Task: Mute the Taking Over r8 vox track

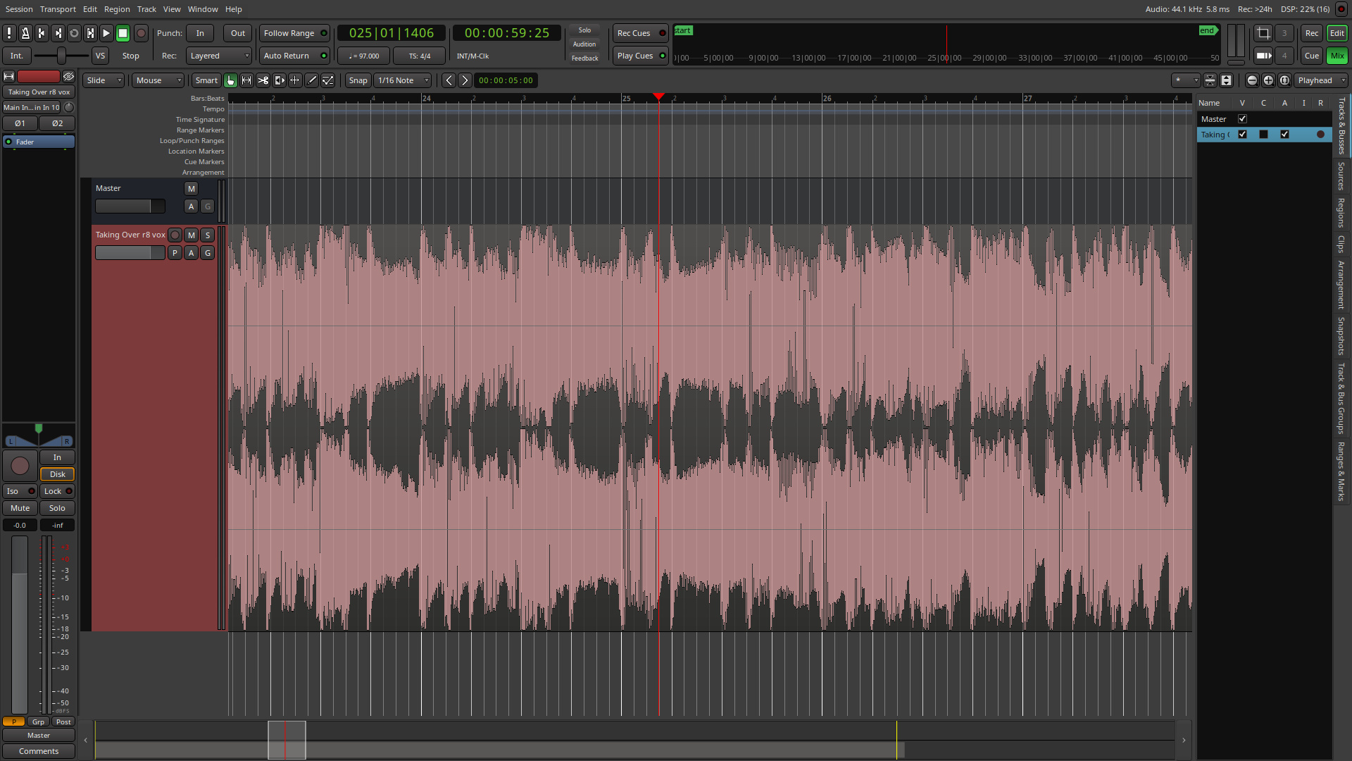Action: pos(191,235)
